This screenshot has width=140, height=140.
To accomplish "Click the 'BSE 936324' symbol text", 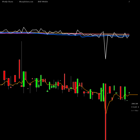I will coord(43,2).
